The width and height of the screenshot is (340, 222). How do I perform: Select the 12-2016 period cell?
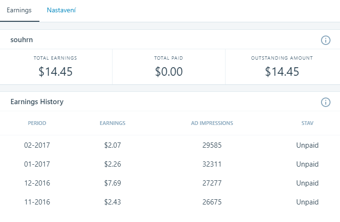tap(37, 183)
